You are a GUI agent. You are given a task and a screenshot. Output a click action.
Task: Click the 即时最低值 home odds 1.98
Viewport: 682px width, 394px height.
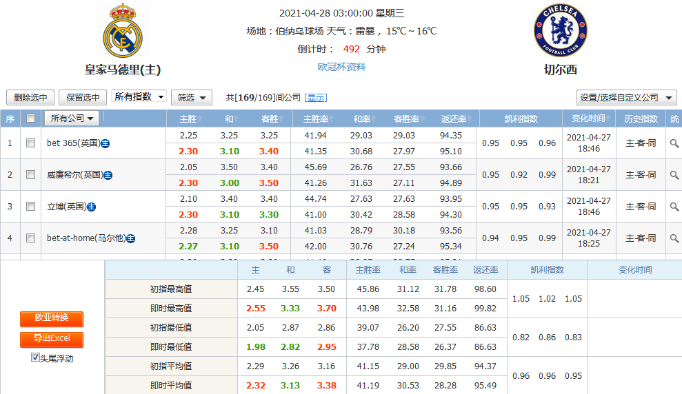click(x=255, y=346)
